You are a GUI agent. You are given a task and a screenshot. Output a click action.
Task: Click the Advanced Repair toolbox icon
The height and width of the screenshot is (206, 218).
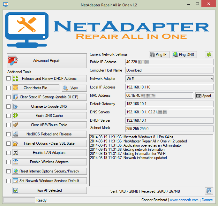point(13,60)
